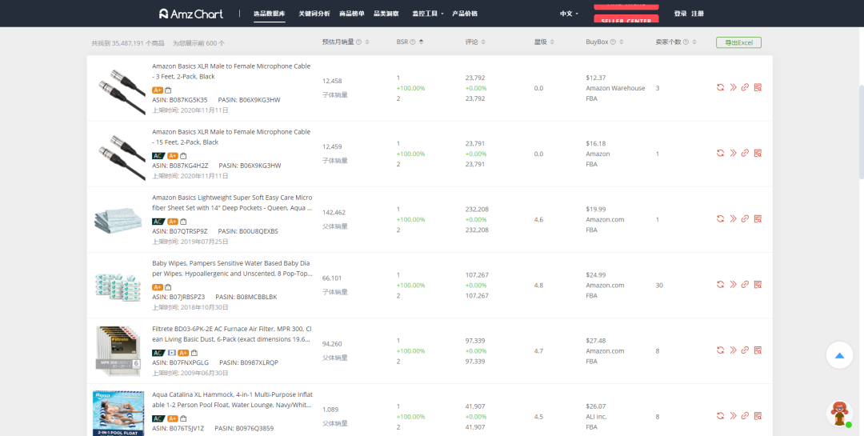Open the Baby Wipes Pampers Sensitive title link
Viewport: 864px width, 436px height.
coord(232,269)
